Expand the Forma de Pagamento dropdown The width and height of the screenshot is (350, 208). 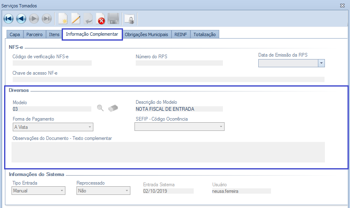click(x=90, y=127)
